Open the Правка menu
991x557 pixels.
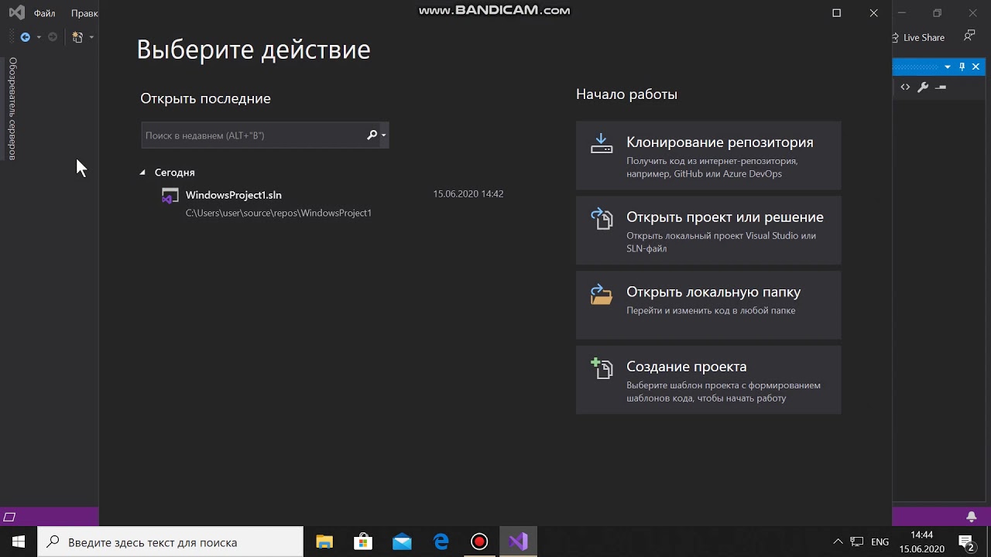pos(84,13)
